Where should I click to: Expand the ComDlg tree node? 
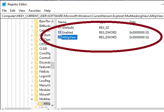[32, 54]
